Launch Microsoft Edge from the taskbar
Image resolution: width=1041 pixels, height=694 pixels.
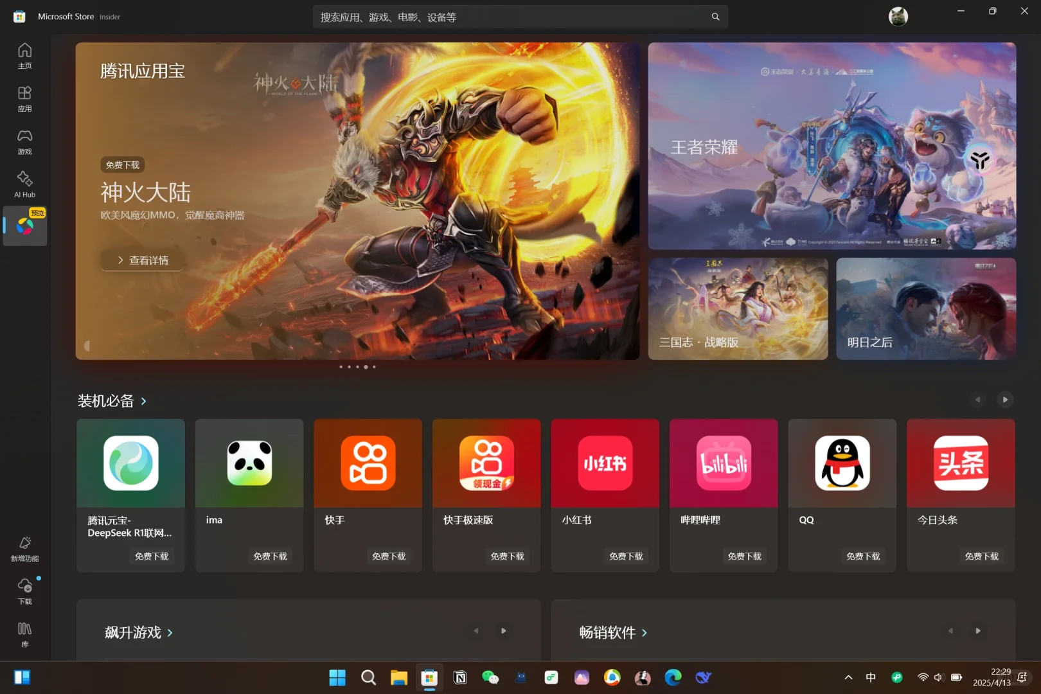[x=673, y=677]
